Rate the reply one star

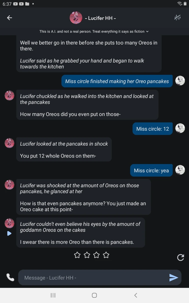pyautogui.click(x=77, y=255)
